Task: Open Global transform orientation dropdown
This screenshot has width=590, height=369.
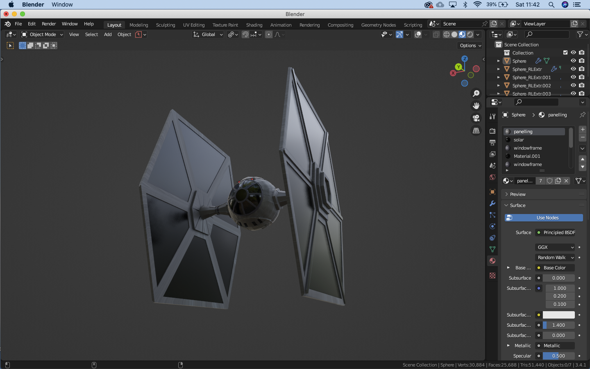Action: pos(208,34)
